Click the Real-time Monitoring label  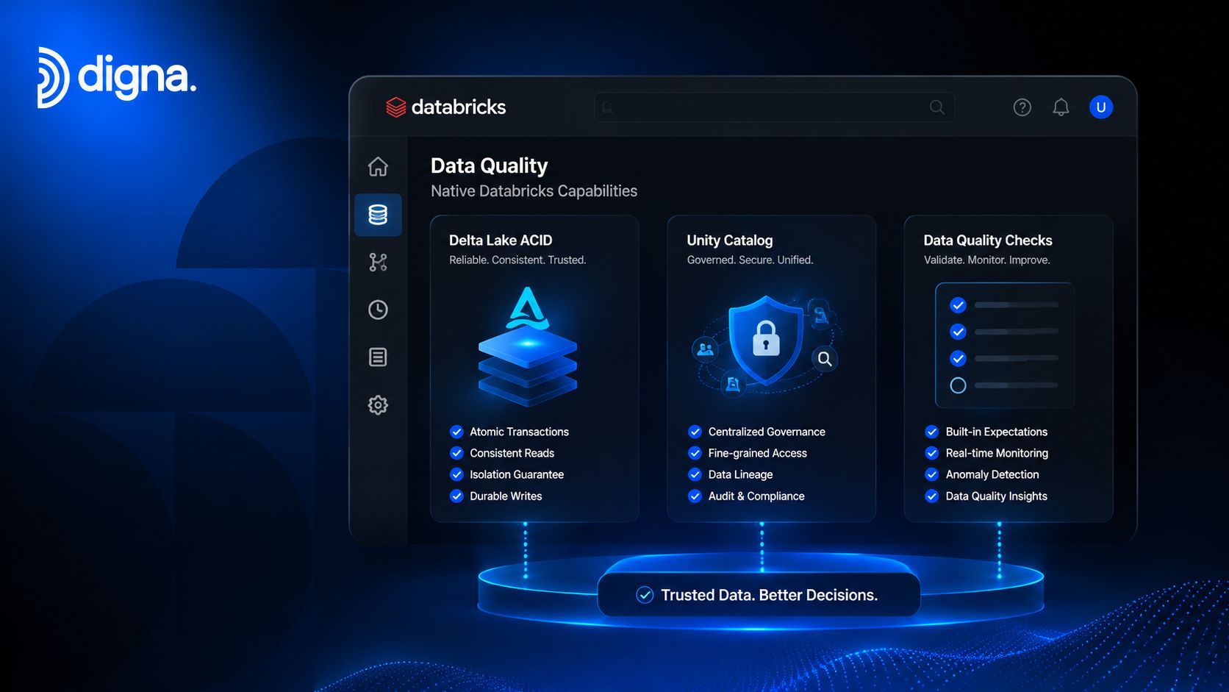(x=997, y=453)
